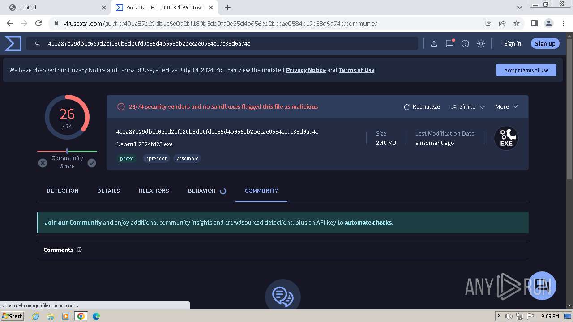
Task: Click the Reanalyze button label
Action: coord(426,107)
